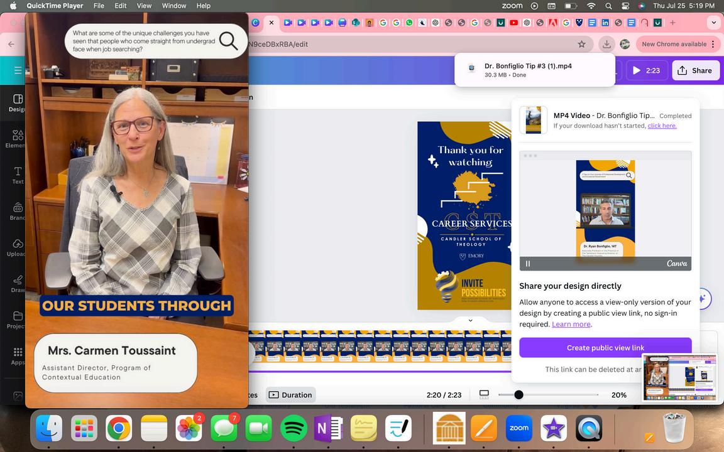Switch to the YouTube browser tab

pos(513,22)
